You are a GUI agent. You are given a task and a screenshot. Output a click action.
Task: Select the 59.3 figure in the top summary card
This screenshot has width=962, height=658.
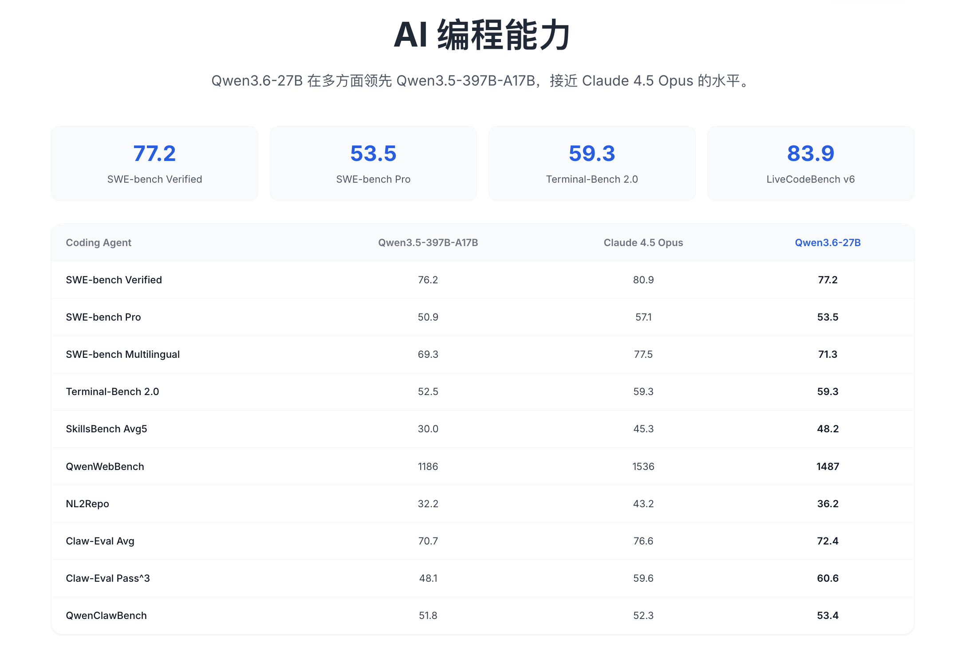click(592, 153)
